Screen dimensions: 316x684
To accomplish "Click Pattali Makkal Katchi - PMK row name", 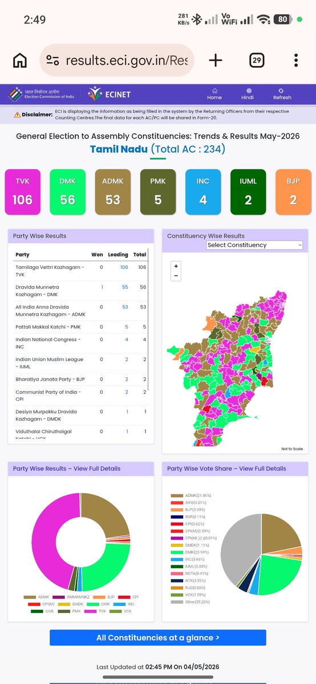I will click(47, 327).
